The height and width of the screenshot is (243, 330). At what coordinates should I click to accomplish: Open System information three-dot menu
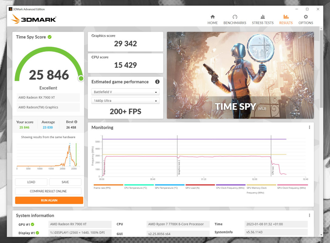click(x=309, y=215)
